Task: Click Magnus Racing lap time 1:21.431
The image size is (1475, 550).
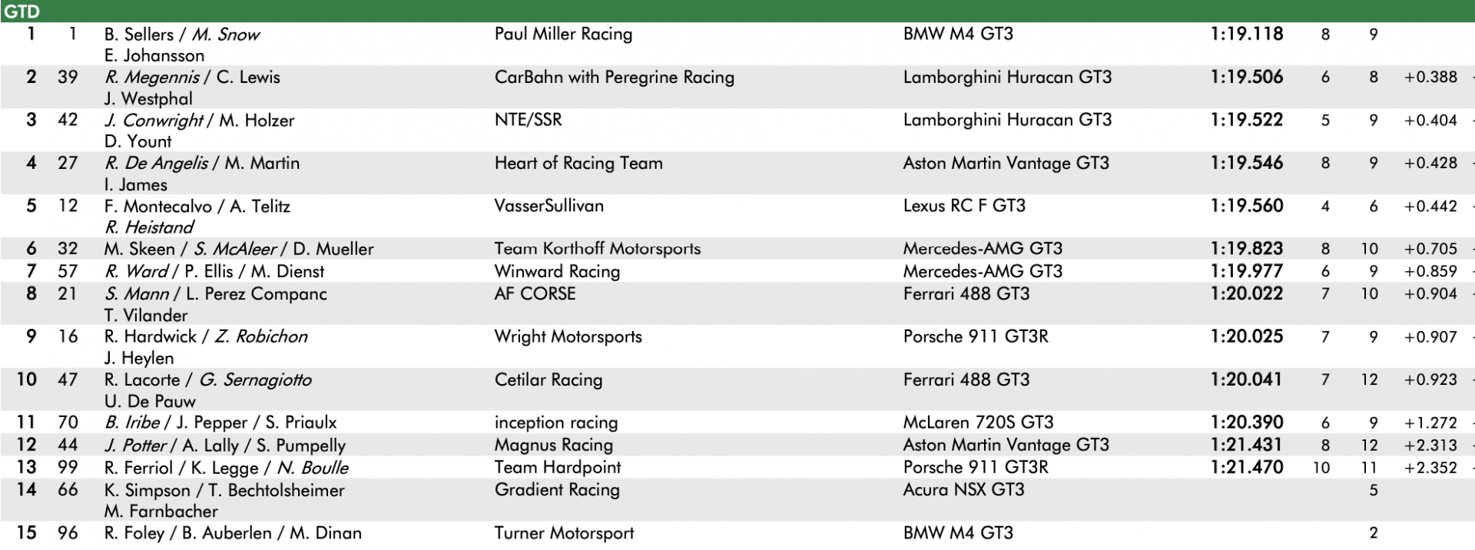Action: coord(1246,445)
